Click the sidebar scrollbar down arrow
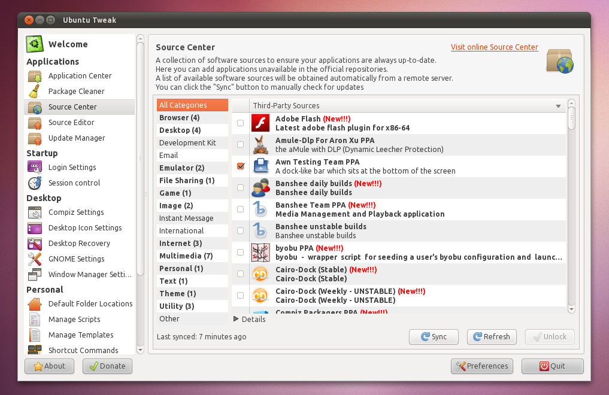609x395 pixels. [141, 350]
